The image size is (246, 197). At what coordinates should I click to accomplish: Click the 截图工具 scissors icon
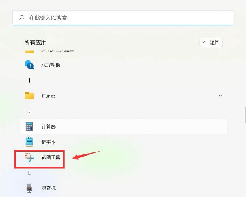(x=29, y=158)
